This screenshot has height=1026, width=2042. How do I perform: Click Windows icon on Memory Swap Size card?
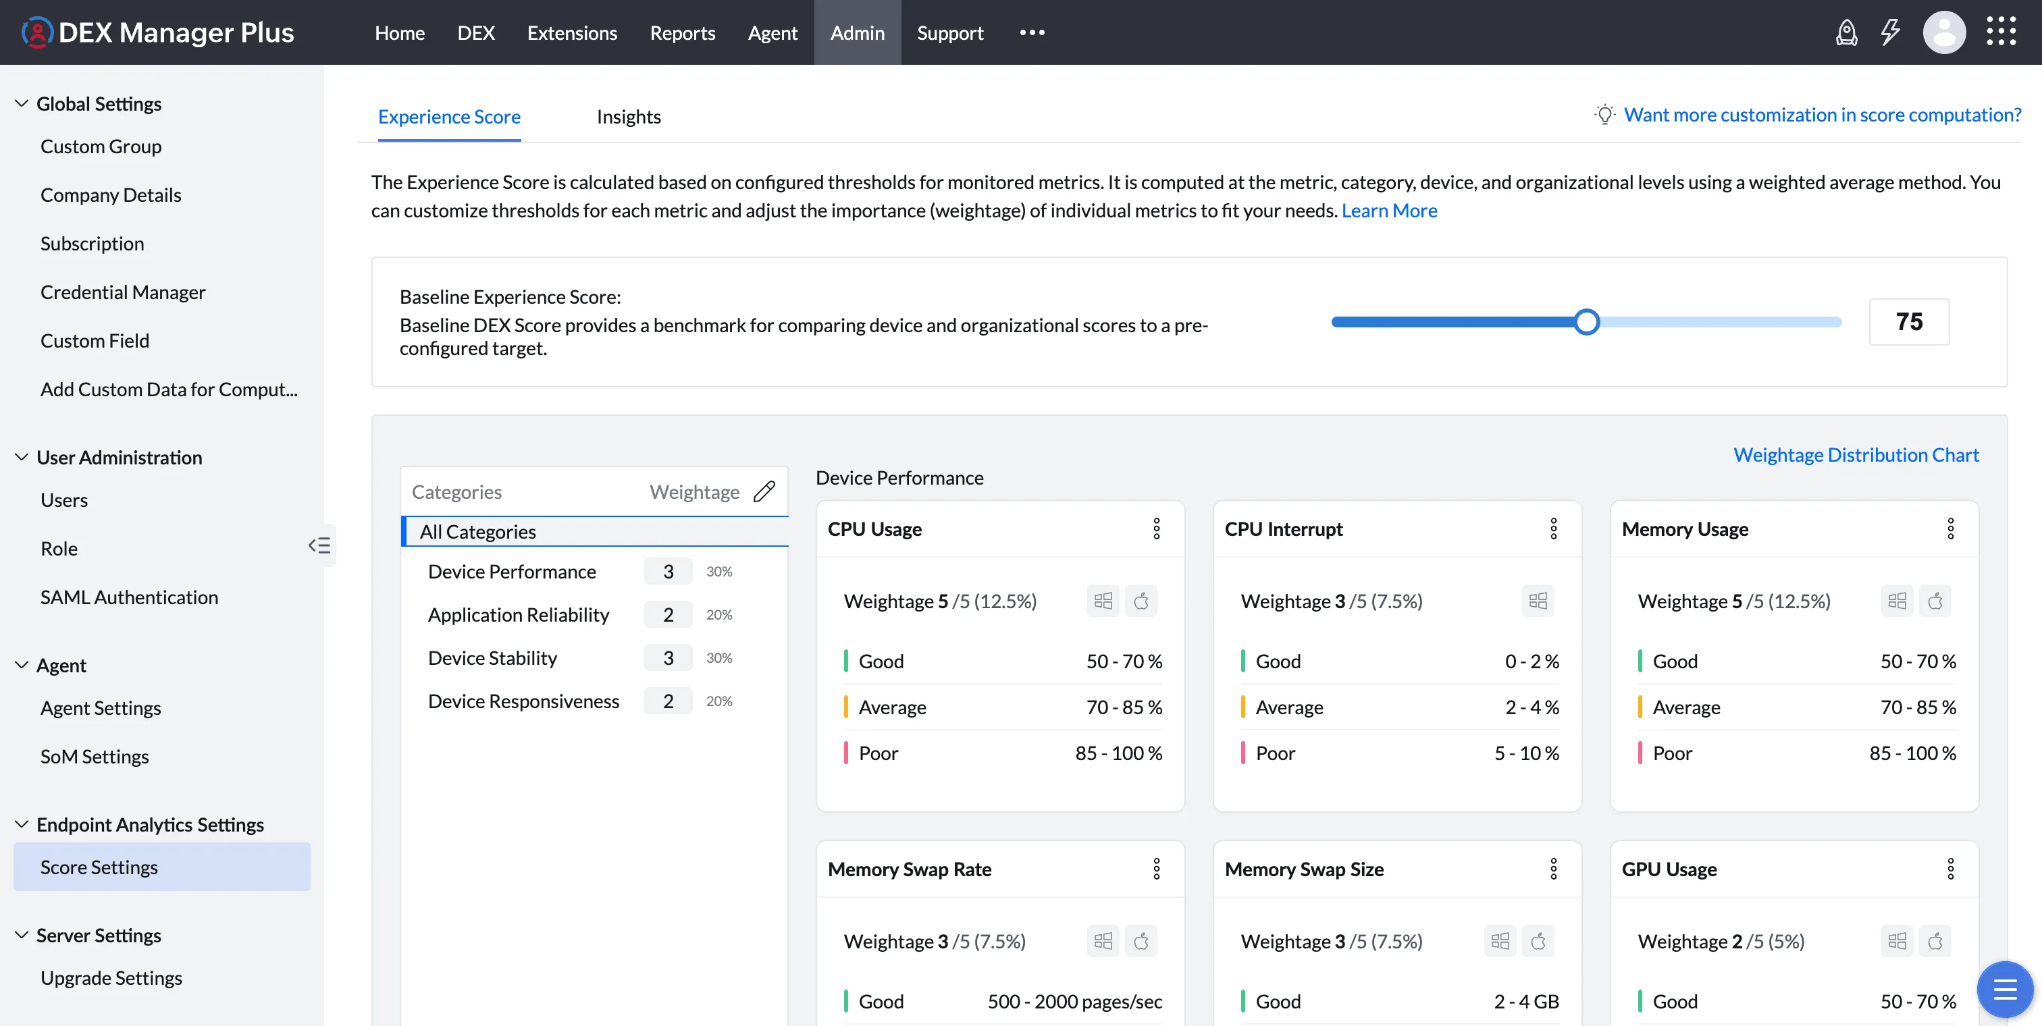(1500, 941)
